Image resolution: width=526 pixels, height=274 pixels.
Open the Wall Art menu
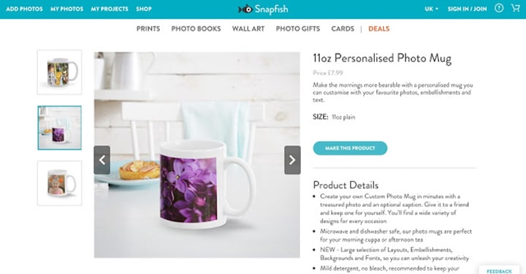click(x=248, y=28)
